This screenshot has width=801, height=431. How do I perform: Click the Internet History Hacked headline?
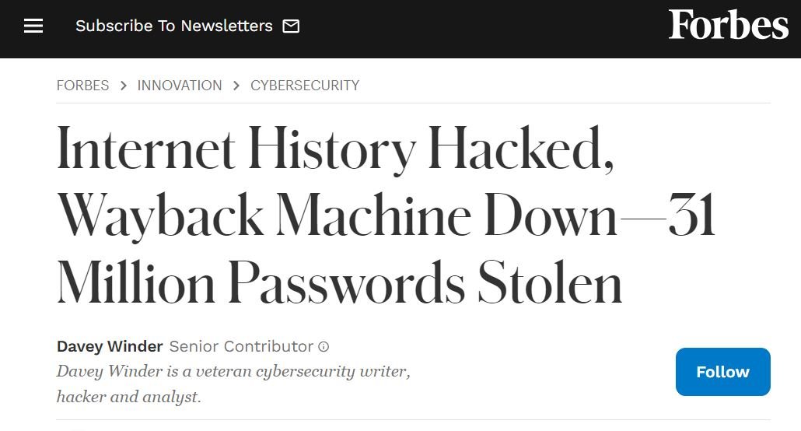coord(335,149)
